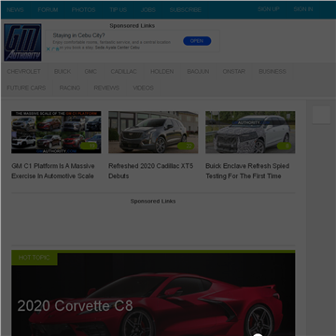Open the NEWS menu item

coord(15,10)
